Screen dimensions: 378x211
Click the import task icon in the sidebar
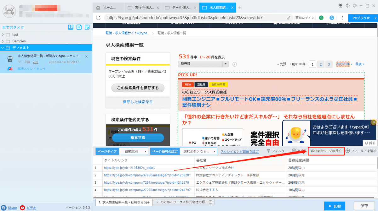point(71,27)
